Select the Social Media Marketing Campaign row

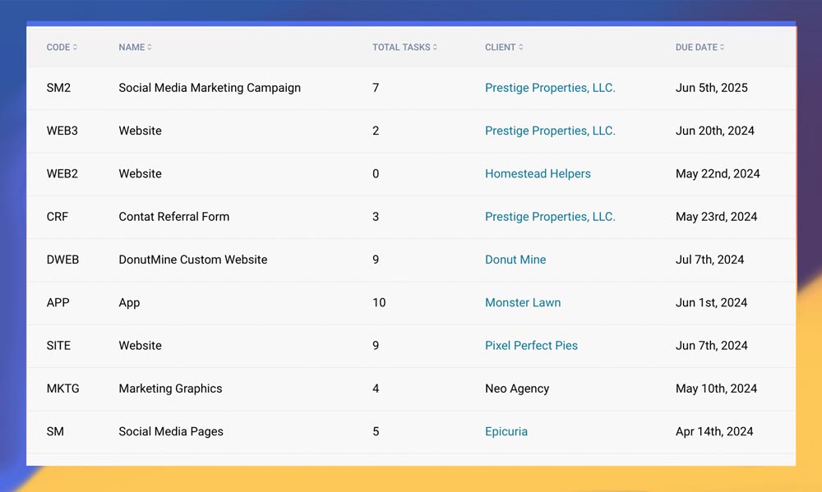coord(210,88)
